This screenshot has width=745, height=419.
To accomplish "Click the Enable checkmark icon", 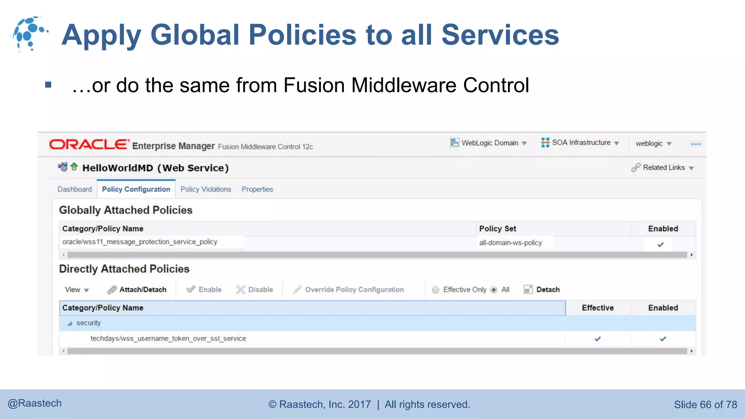I will click(x=191, y=289).
